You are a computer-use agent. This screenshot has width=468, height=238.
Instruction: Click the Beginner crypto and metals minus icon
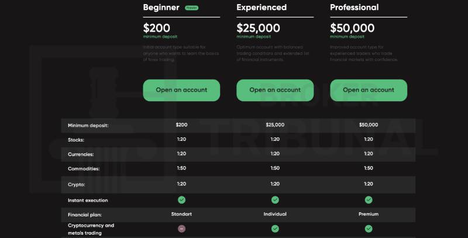pos(181,229)
